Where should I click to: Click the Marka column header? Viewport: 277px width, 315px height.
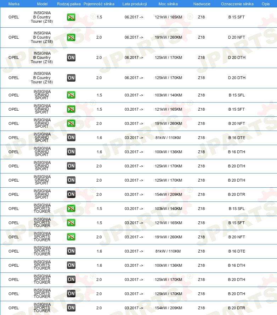[x=14, y=4]
